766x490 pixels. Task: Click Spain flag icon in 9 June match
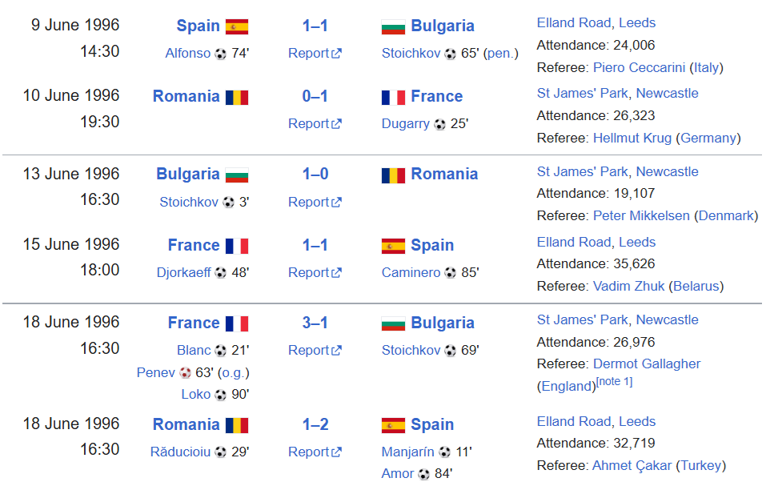[x=237, y=26]
